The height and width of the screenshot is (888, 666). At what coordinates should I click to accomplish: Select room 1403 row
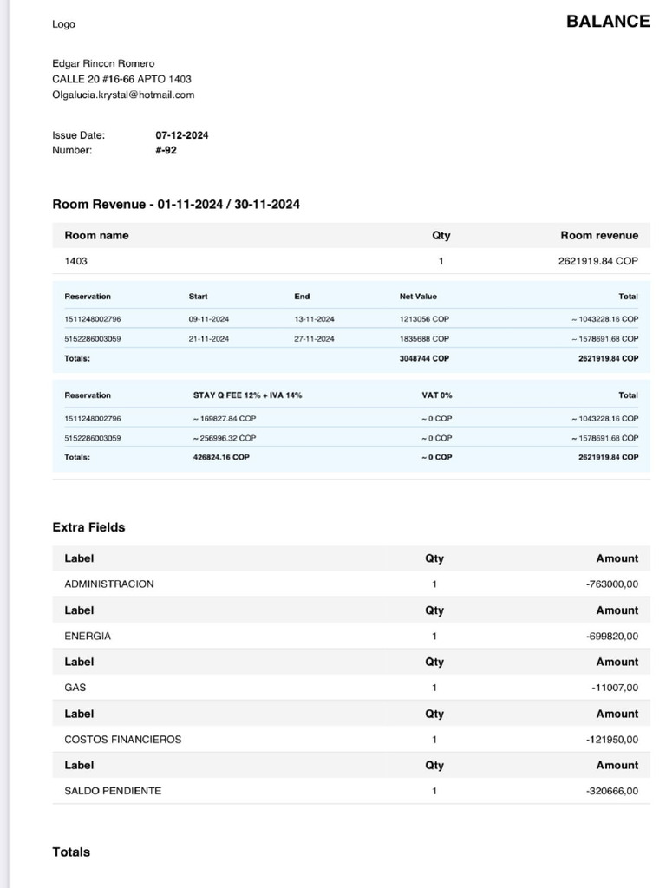click(x=351, y=261)
